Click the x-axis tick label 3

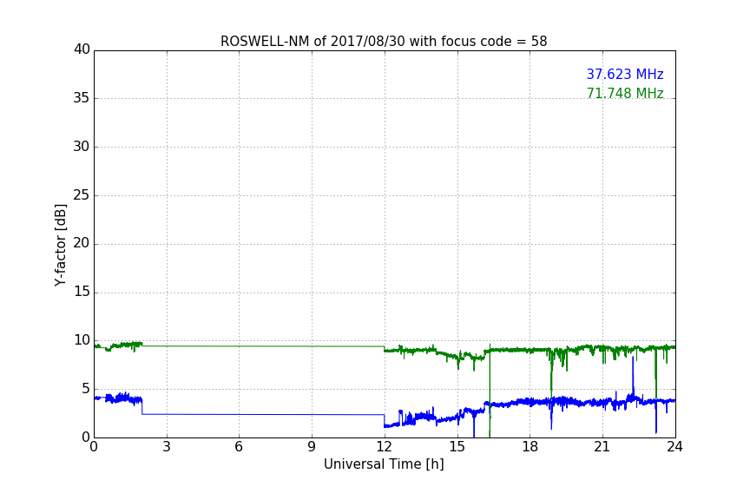(x=167, y=447)
